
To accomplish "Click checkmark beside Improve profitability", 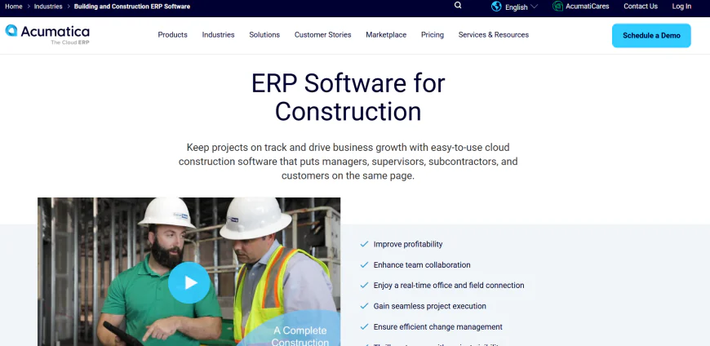I will click(364, 244).
